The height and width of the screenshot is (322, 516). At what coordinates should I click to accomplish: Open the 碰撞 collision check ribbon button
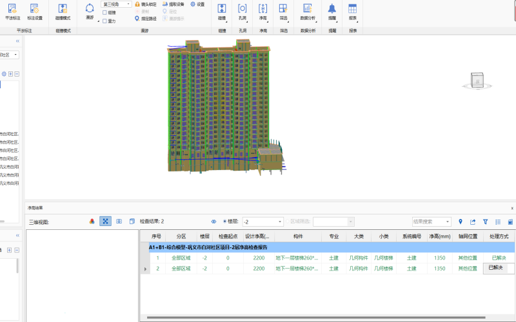coord(222,12)
